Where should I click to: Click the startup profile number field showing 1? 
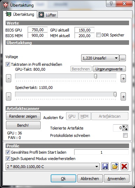coord(101,152)
